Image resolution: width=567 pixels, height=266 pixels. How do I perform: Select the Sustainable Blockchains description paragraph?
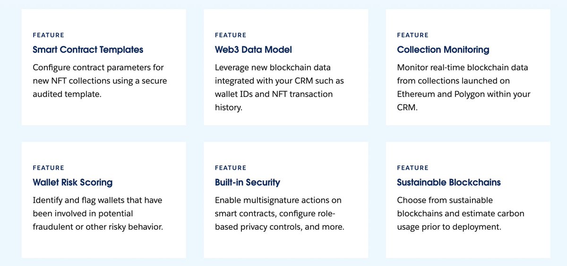[461, 214]
